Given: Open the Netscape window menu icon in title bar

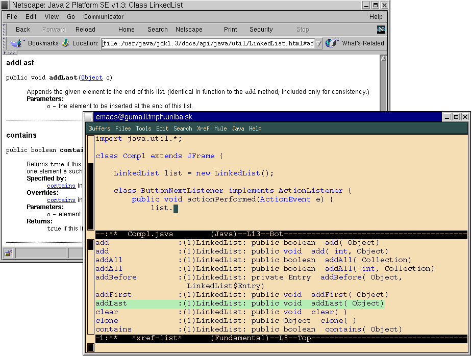Looking at the screenshot, I should [x=5, y=5].
